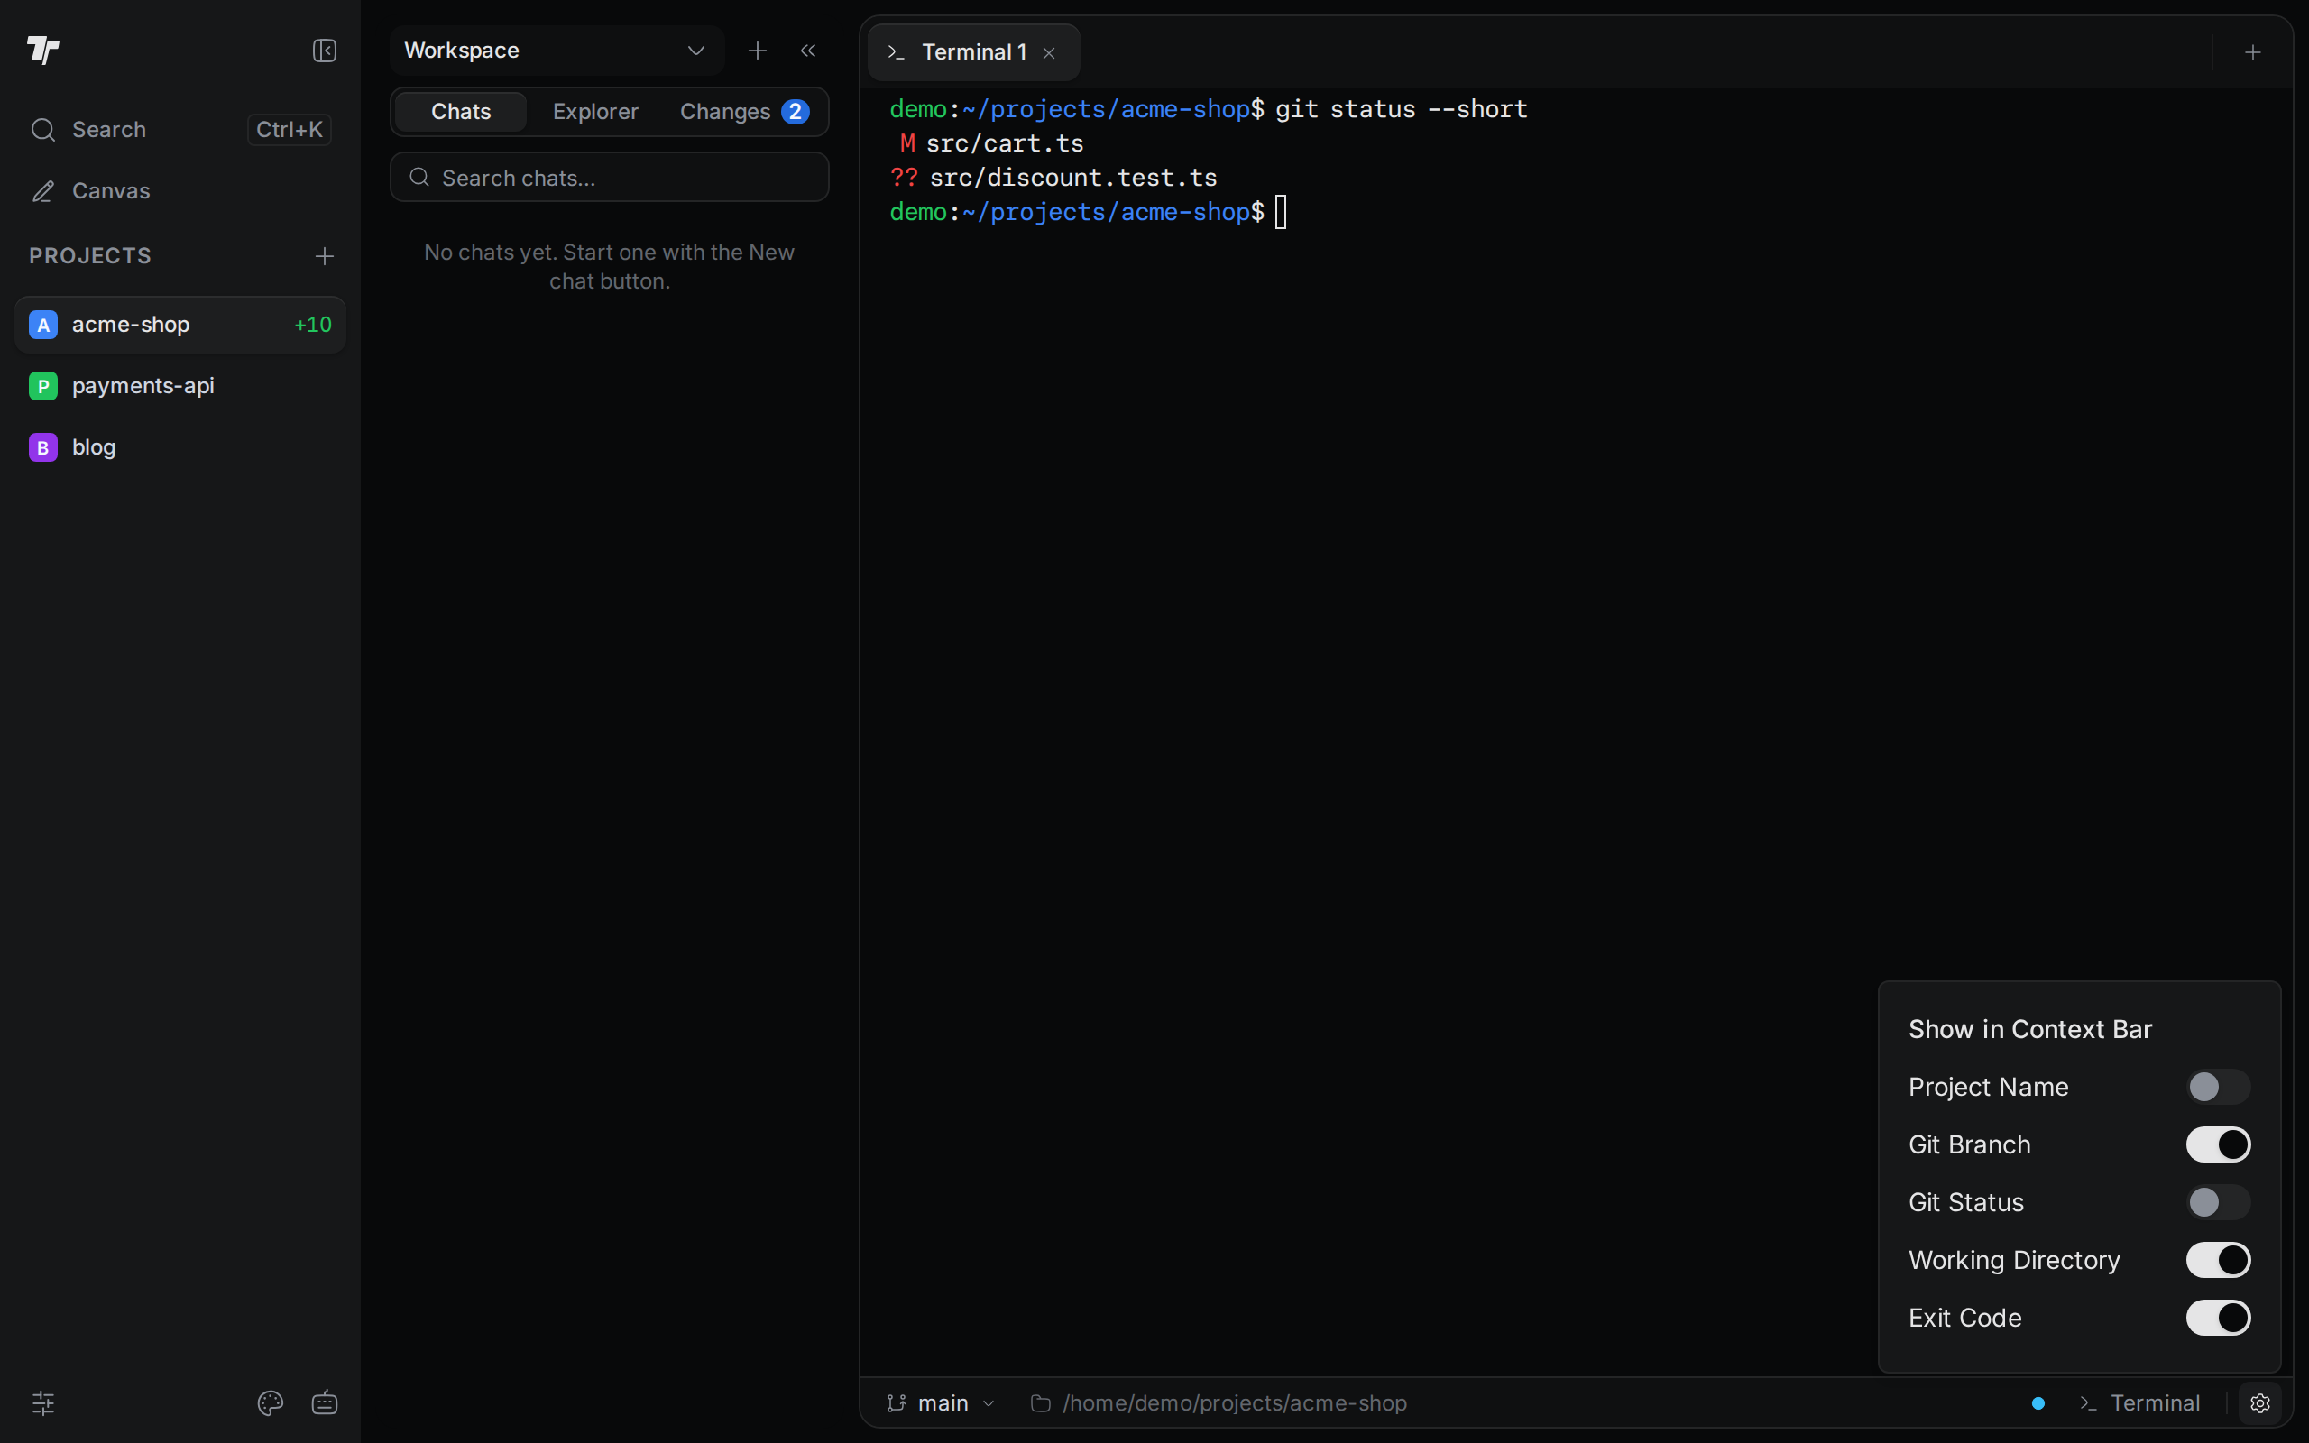This screenshot has width=2309, height=1443.
Task: Select the payments-api project
Action: (180, 386)
